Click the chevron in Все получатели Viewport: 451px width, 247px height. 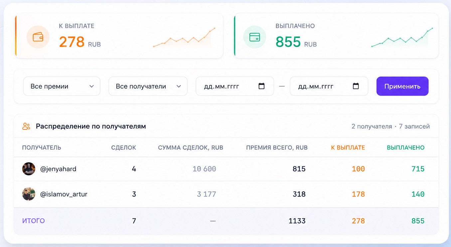click(179, 87)
